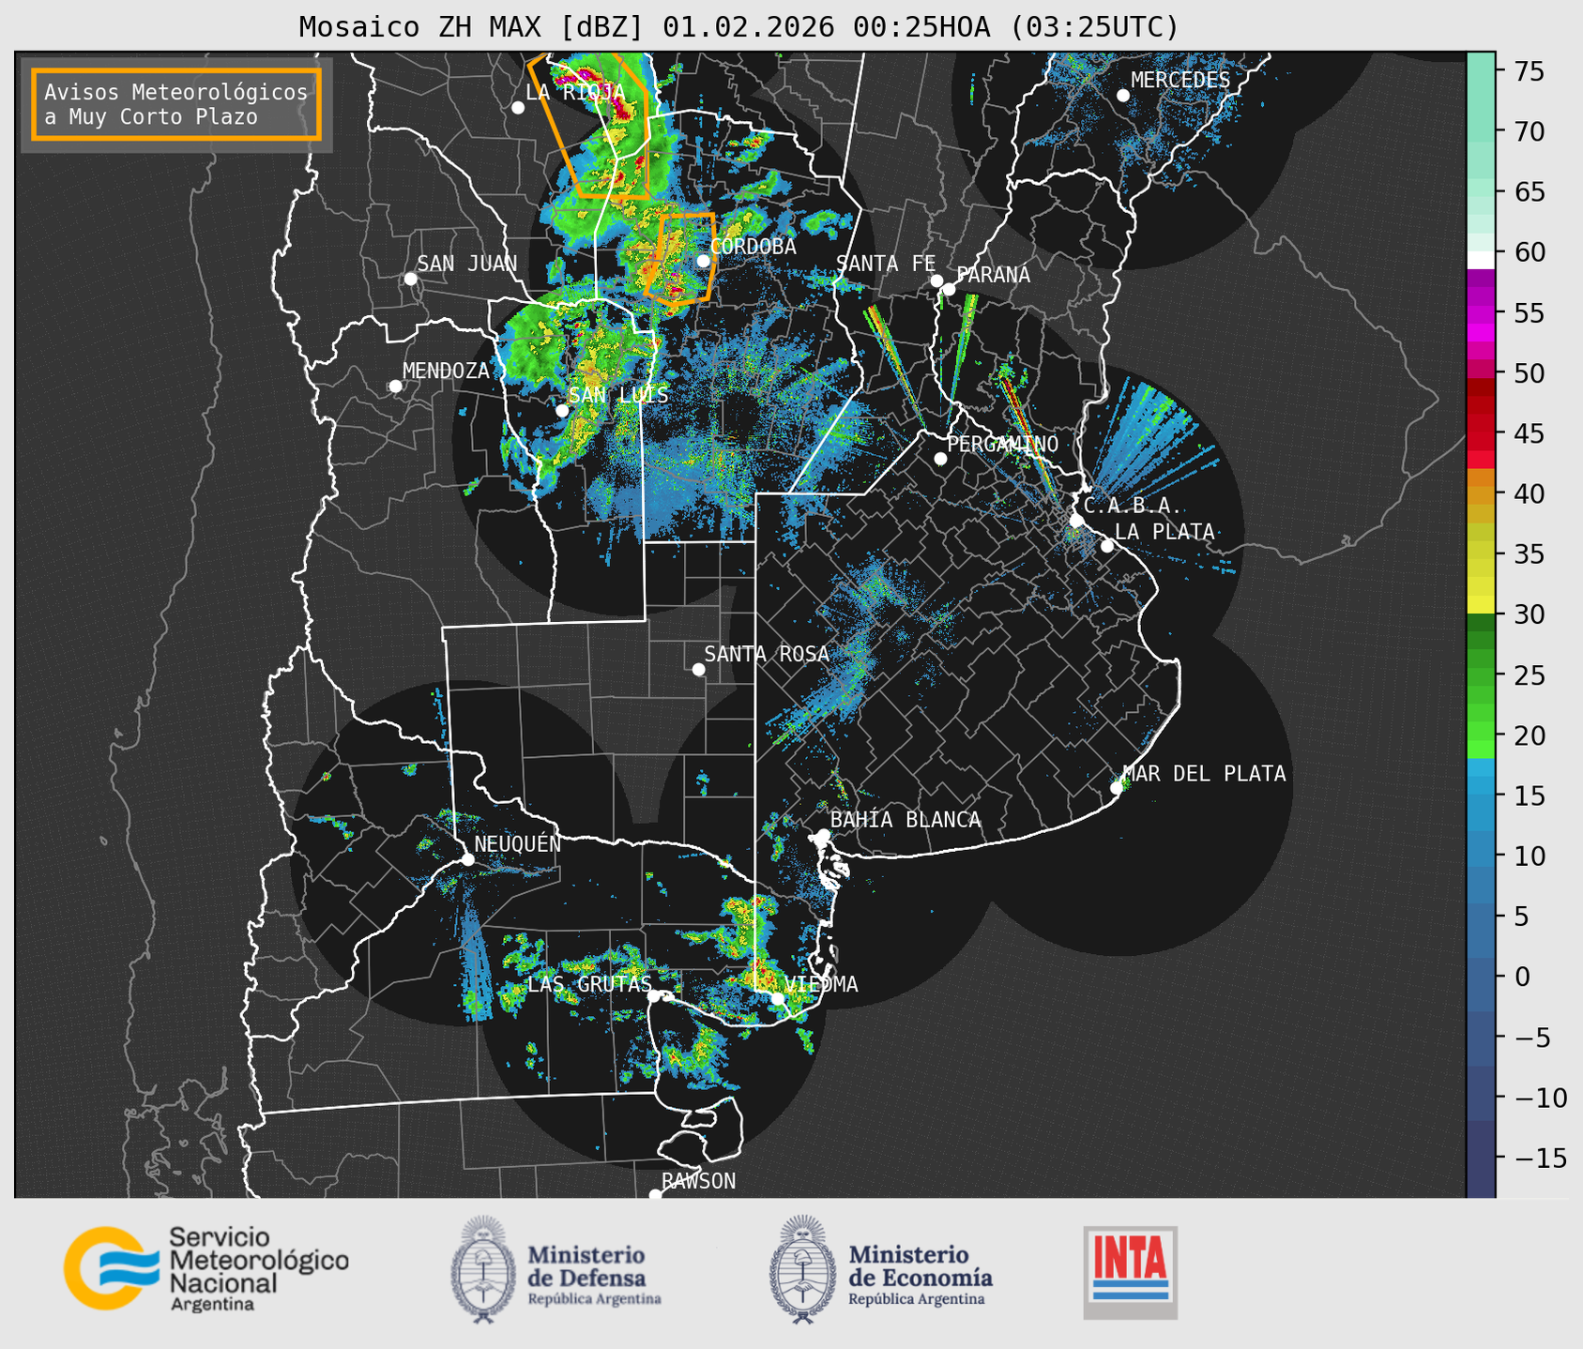
Task: Click the white marker dot at San Juan
Action: coord(410,279)
